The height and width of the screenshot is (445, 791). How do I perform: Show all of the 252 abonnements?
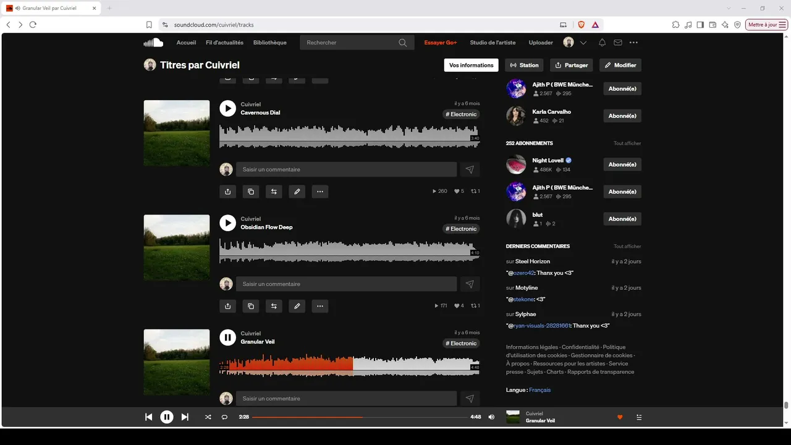click(x=627, y=143)
